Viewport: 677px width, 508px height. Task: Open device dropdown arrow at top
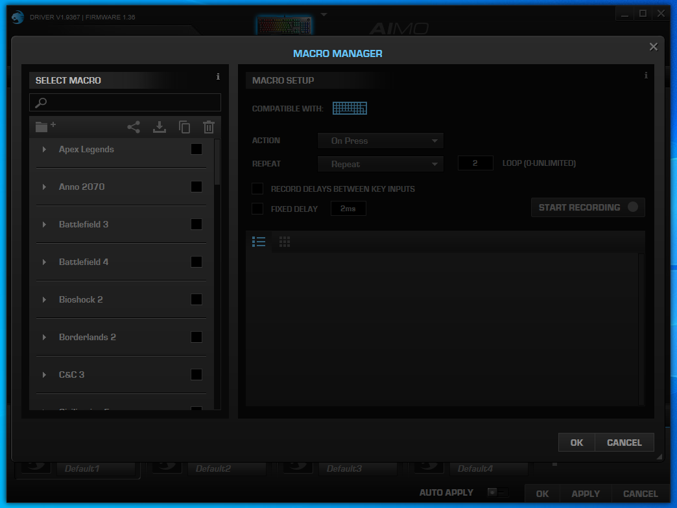pos(324,15)
